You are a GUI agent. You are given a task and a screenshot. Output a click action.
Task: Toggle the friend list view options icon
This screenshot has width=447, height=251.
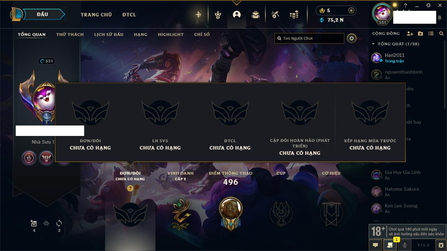click(x=431, y=33)
